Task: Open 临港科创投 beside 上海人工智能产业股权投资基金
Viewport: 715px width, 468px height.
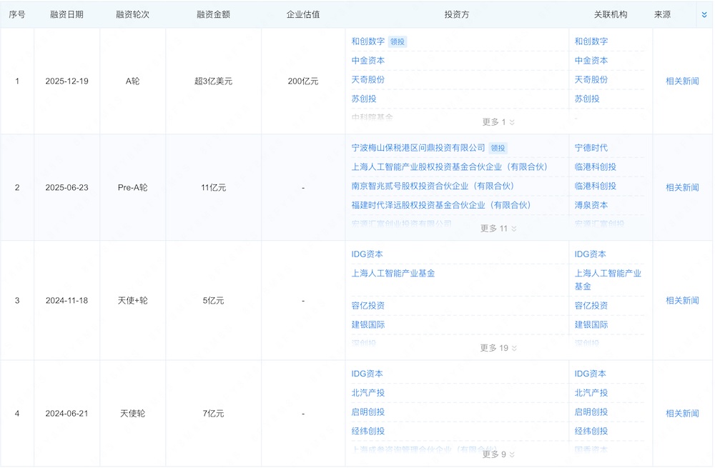Action: [x=595, y=167]
